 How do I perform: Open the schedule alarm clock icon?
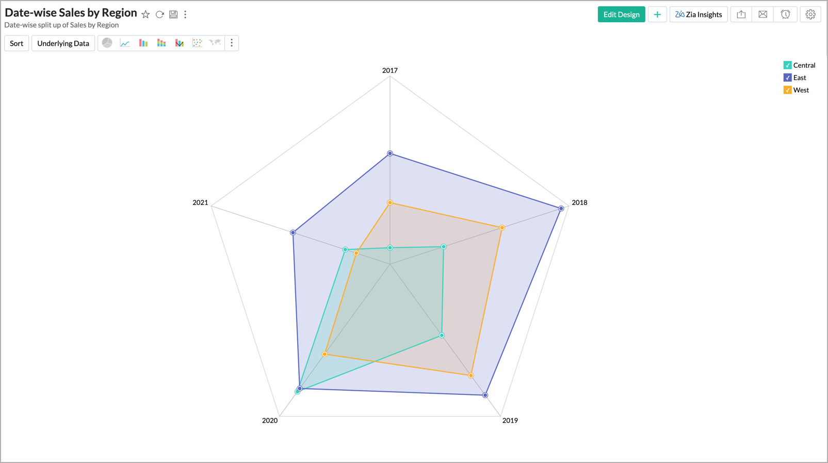tap(785, 14)
